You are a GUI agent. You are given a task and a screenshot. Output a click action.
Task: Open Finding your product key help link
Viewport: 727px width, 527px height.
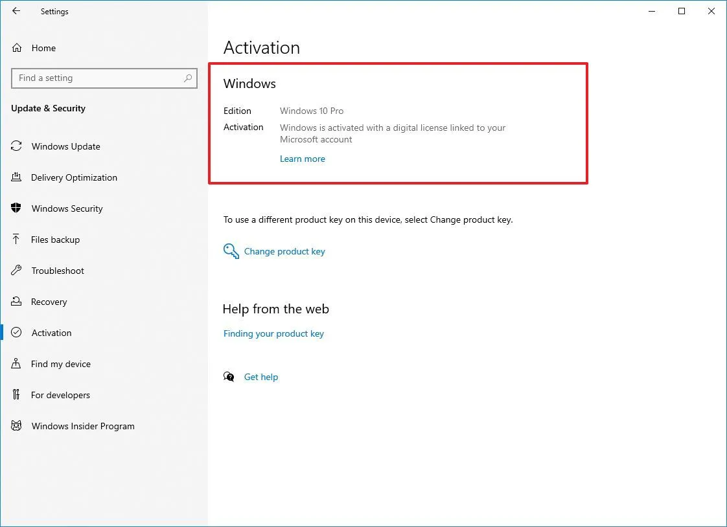click(273, 333)
